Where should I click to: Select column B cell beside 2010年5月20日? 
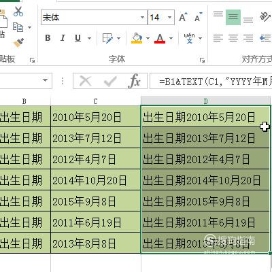coord(25,116)
